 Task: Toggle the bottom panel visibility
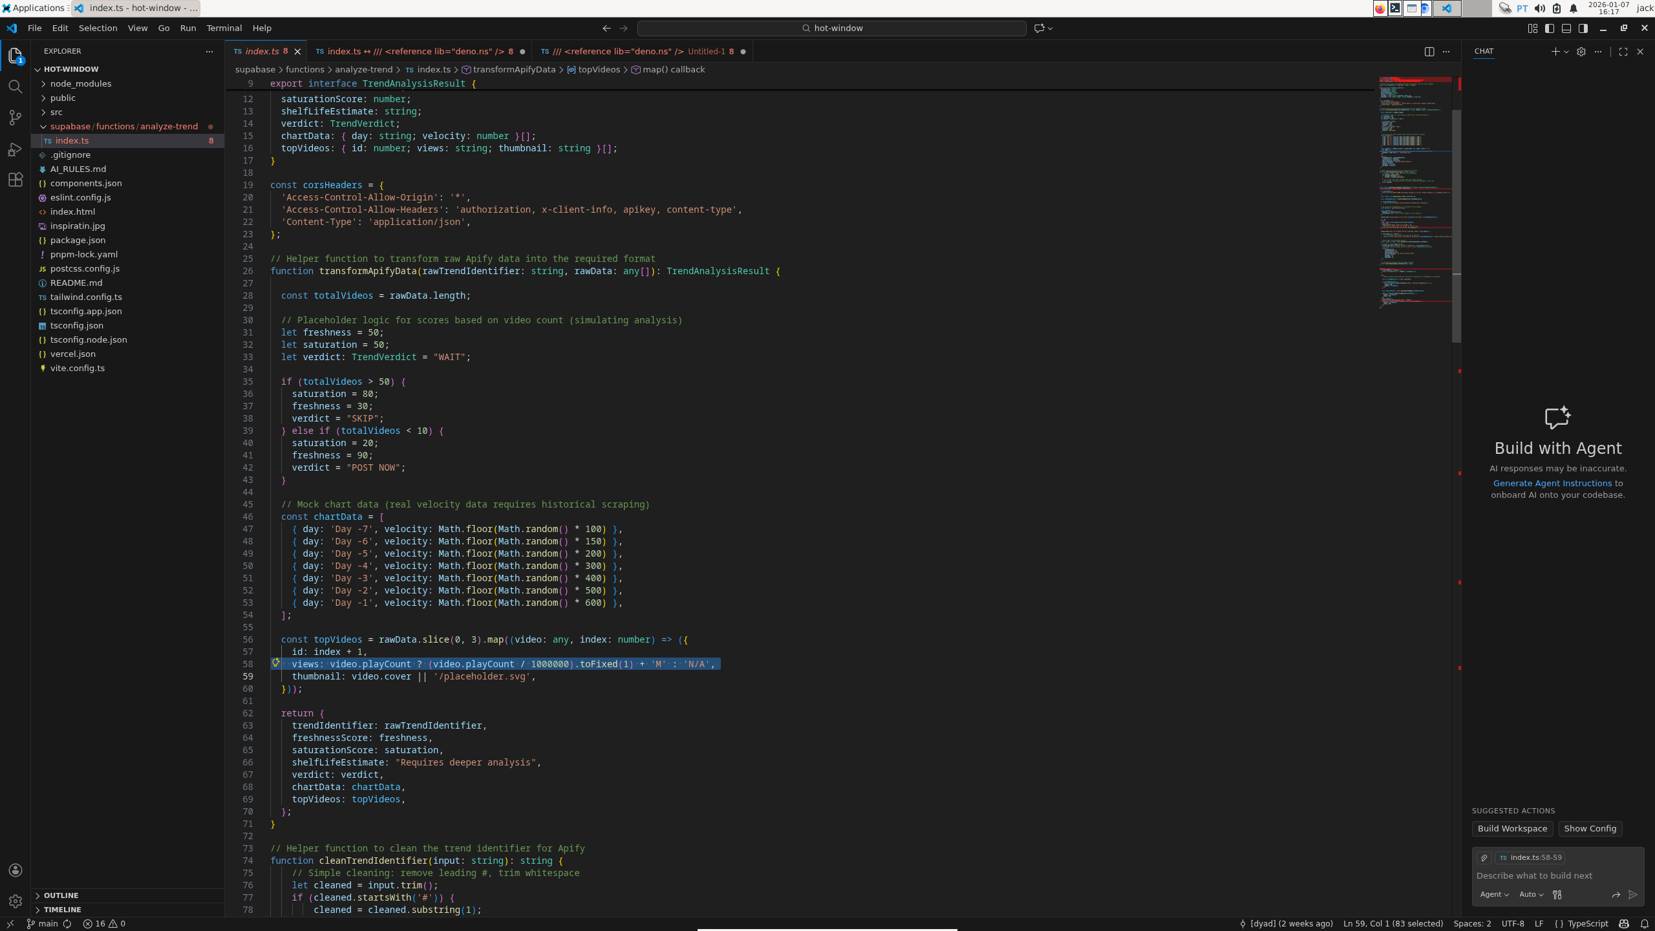point(1566,28)
